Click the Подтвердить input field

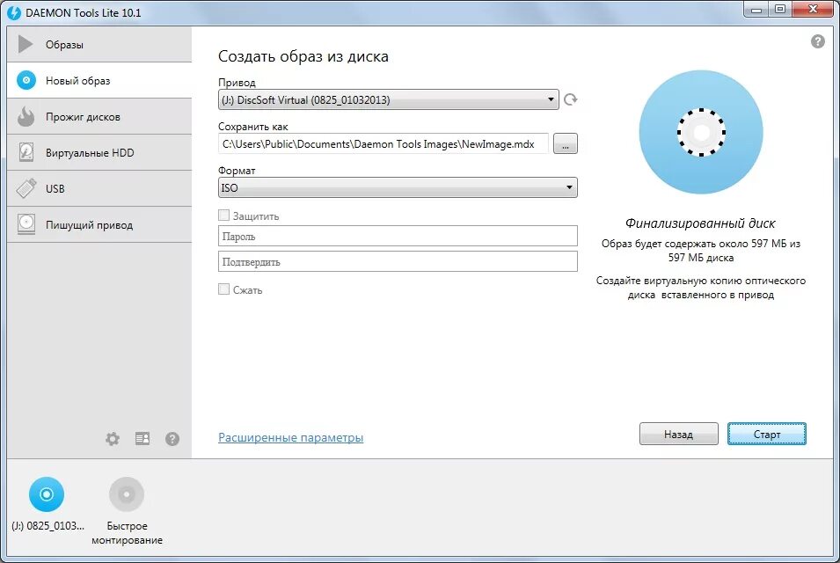coord(398,261)
